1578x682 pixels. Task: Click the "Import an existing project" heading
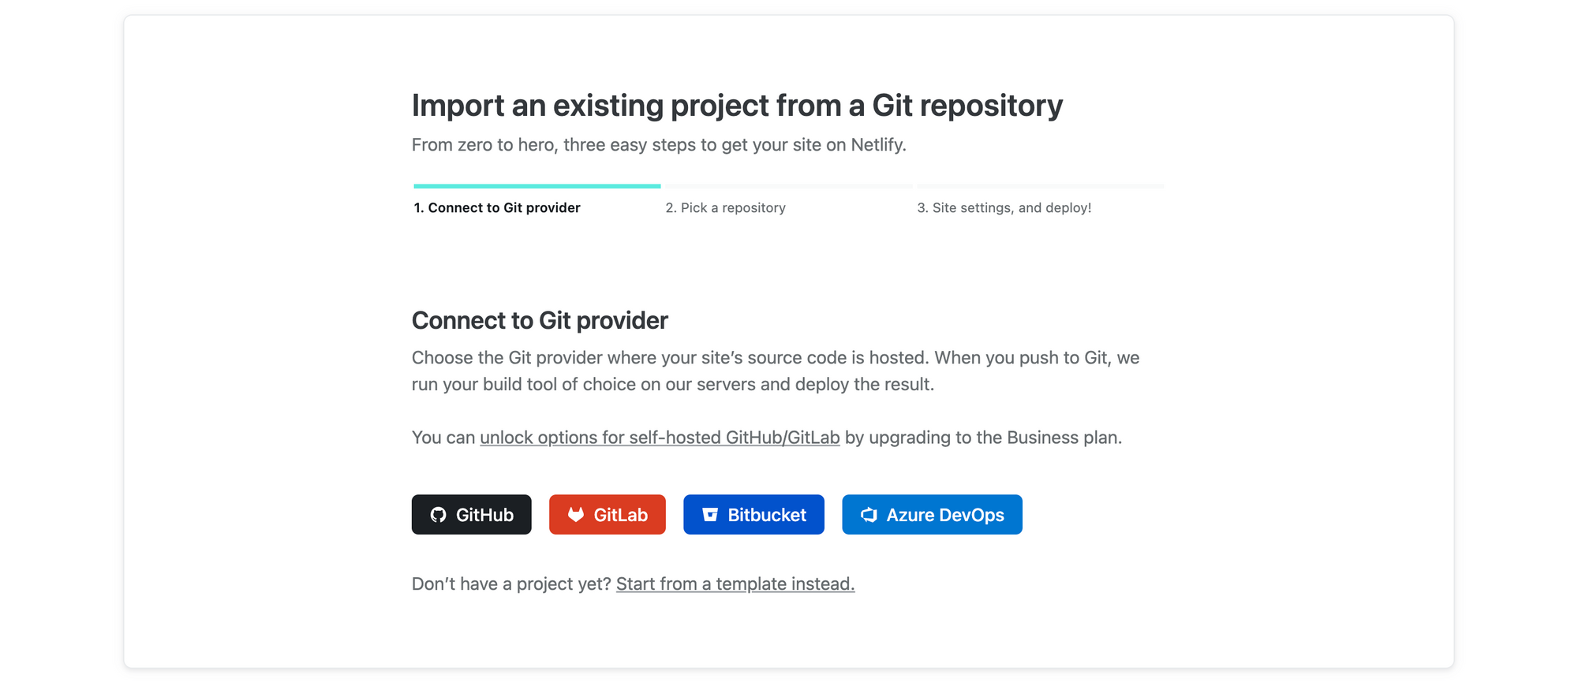736,104
